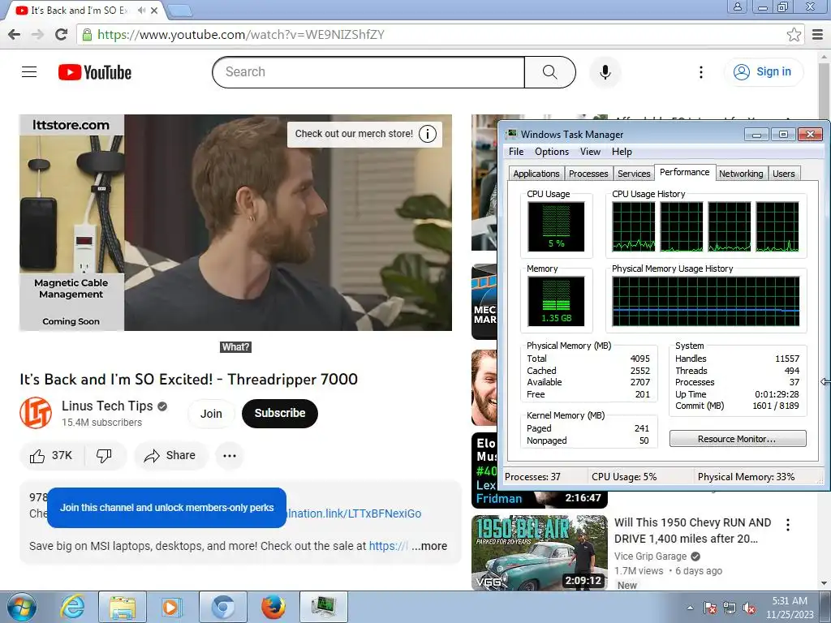The image size is (831, 623).
Task: Open the File menu in Task Manager
Action: [x=515, y=152]
